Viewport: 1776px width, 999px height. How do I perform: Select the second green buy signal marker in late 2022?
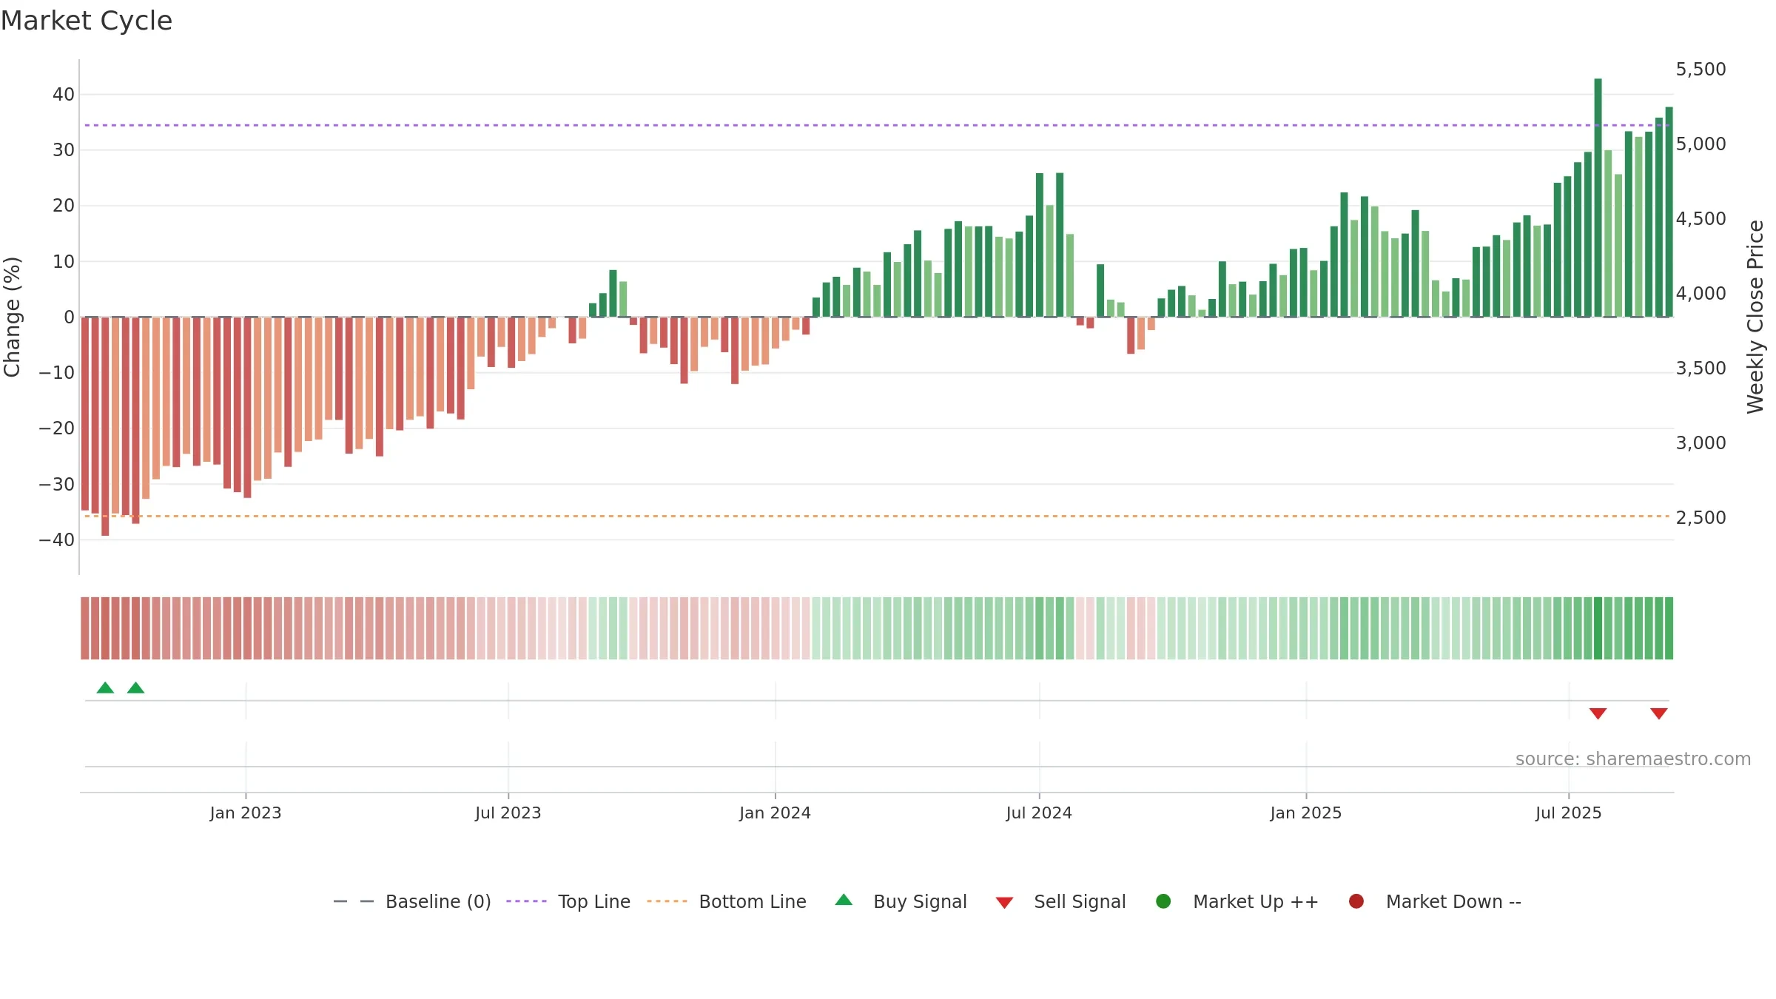coord(135,687)
